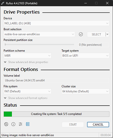This screenshot has height=138, width=113.
Task: Click the SELECT button
Action: [x=96, y=34]
